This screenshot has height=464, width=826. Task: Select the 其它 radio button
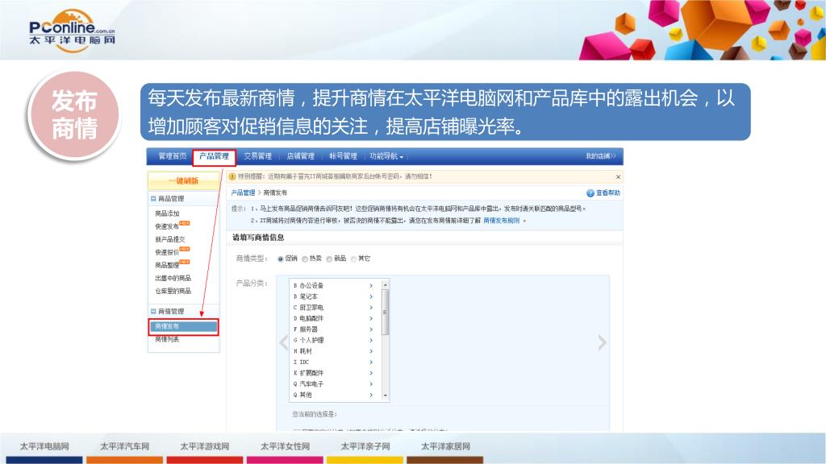tap(353, 259)
